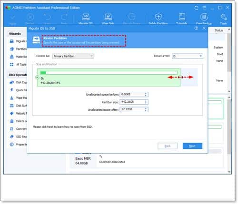Select the Basic MBR 64.00GB disk label
The width and height of the screenshot is (238, 204).
pyautogui.click(x=83, y=161)
